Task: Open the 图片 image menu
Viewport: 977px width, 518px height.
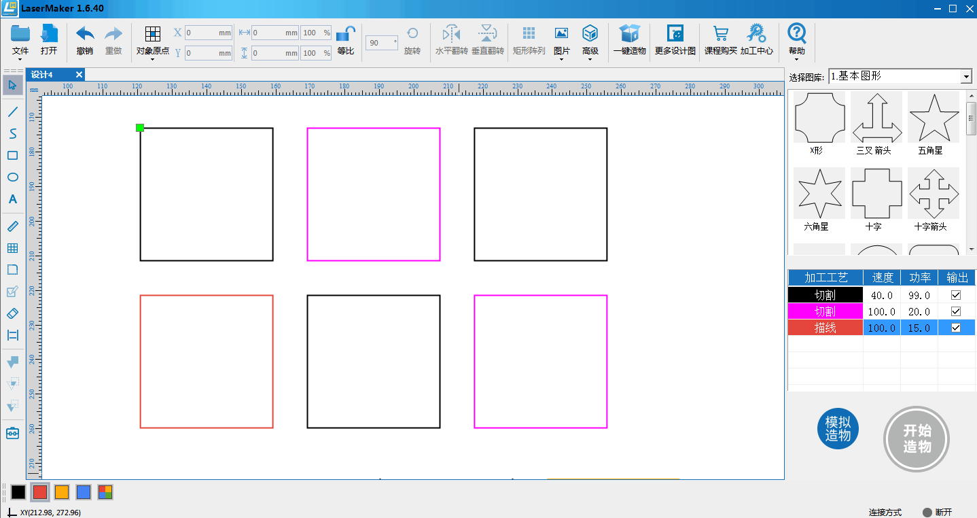Action: [x=561, y=33]
